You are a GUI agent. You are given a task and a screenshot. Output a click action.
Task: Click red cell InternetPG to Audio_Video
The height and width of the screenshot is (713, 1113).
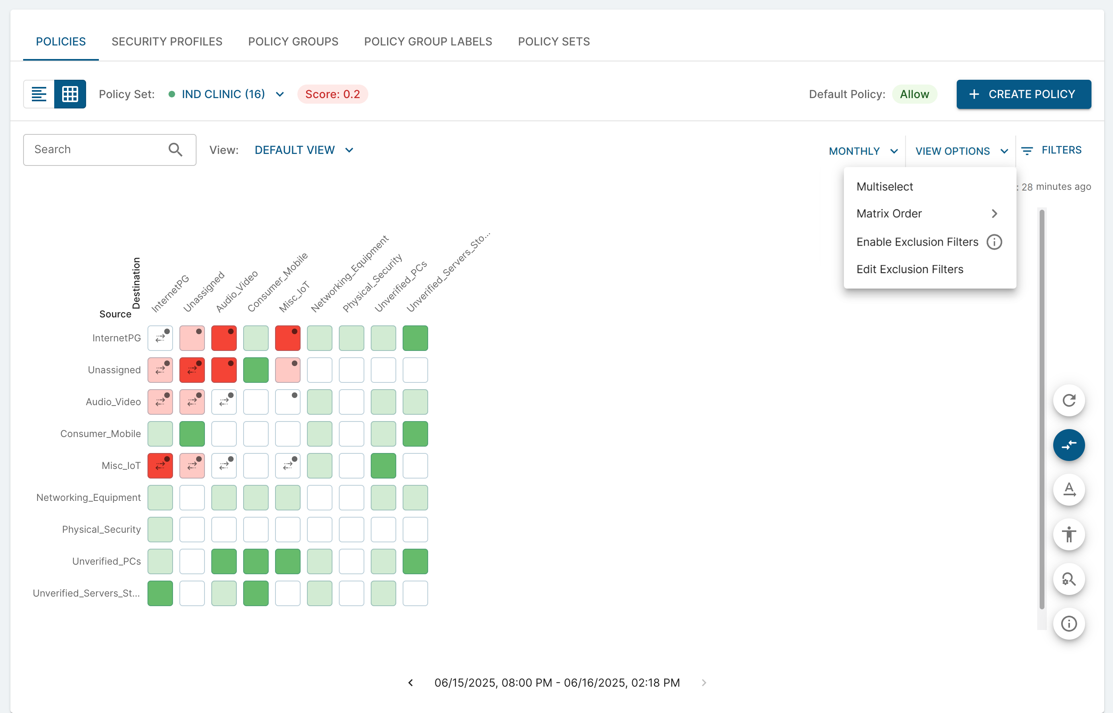[224, 338]
